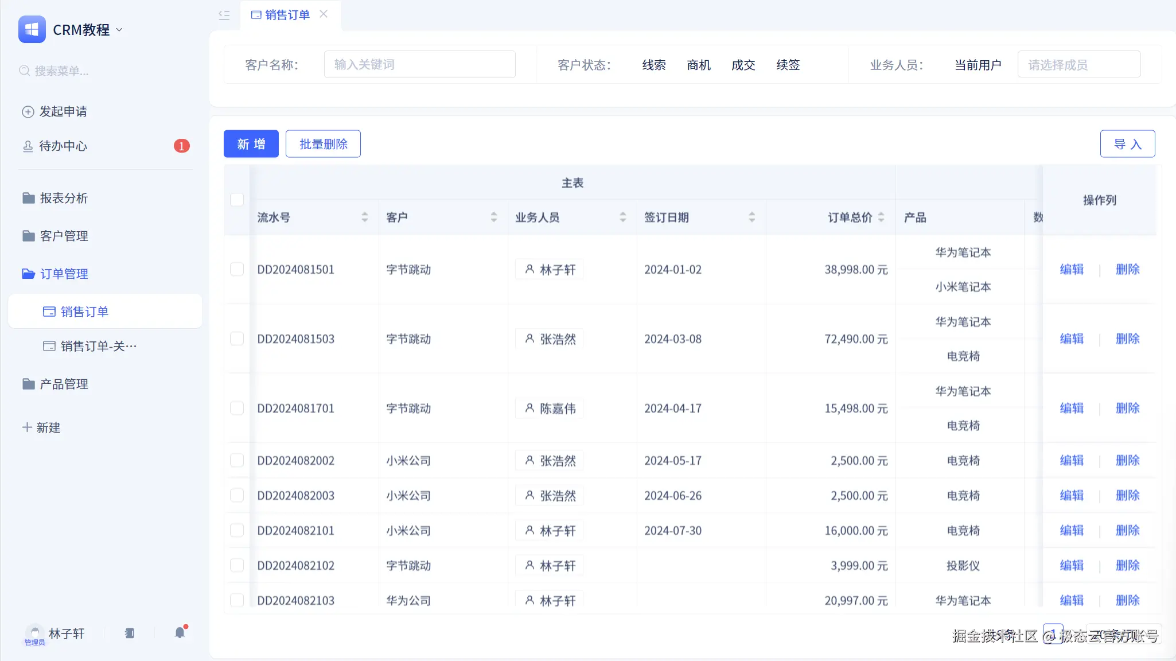Expand the CRM教程 dropdown chevron
This screenshot has height=661, width=1176.
tap(119, 30)
